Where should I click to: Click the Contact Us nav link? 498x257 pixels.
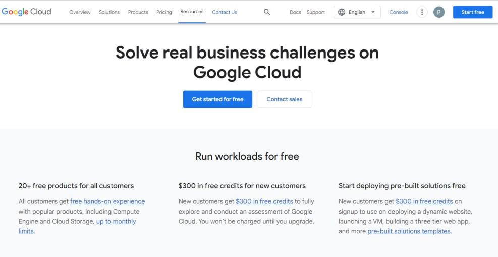point(224,12)
